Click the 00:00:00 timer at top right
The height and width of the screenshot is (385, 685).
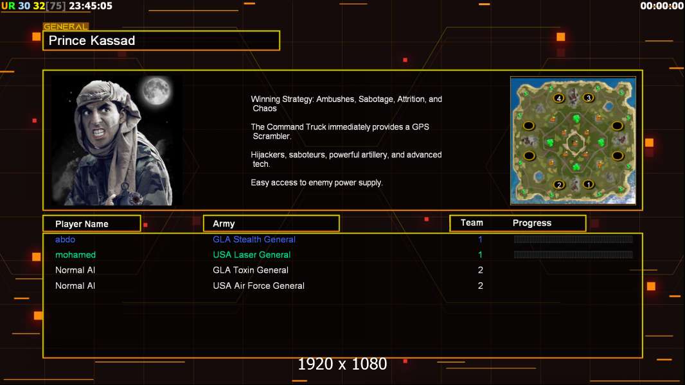click(662, 6)
